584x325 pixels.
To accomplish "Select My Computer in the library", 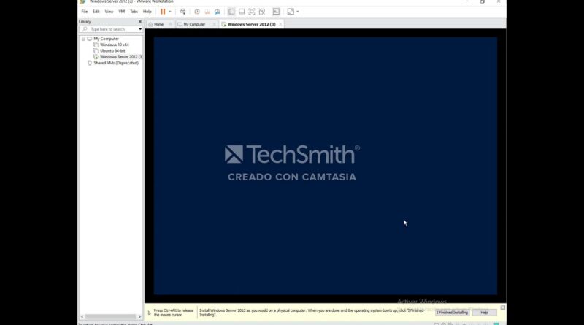I will tap(106, 39).
